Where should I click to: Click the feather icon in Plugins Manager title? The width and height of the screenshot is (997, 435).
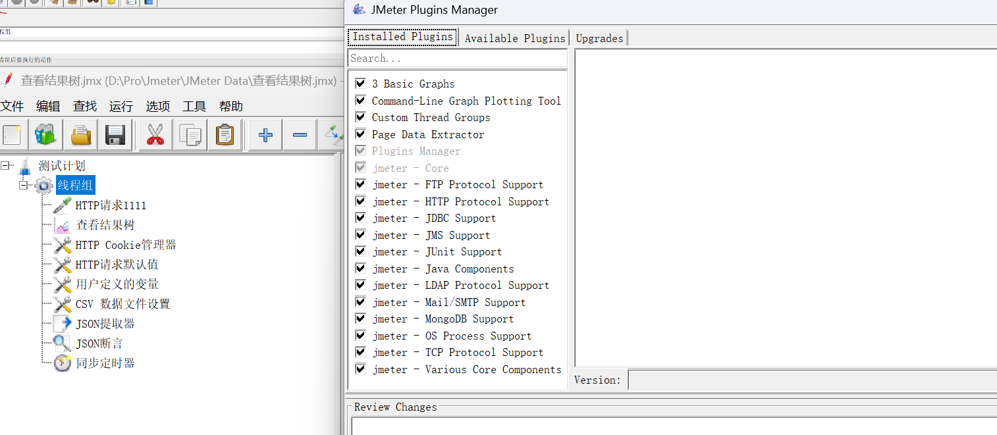point(358,9)
